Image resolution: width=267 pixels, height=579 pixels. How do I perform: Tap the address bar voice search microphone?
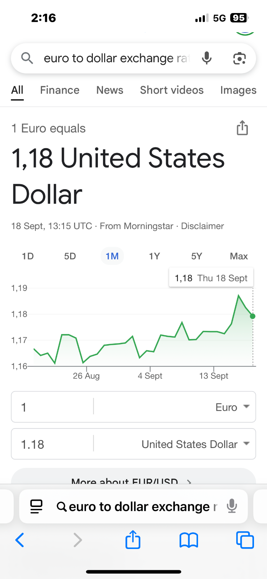coord(232,506)
